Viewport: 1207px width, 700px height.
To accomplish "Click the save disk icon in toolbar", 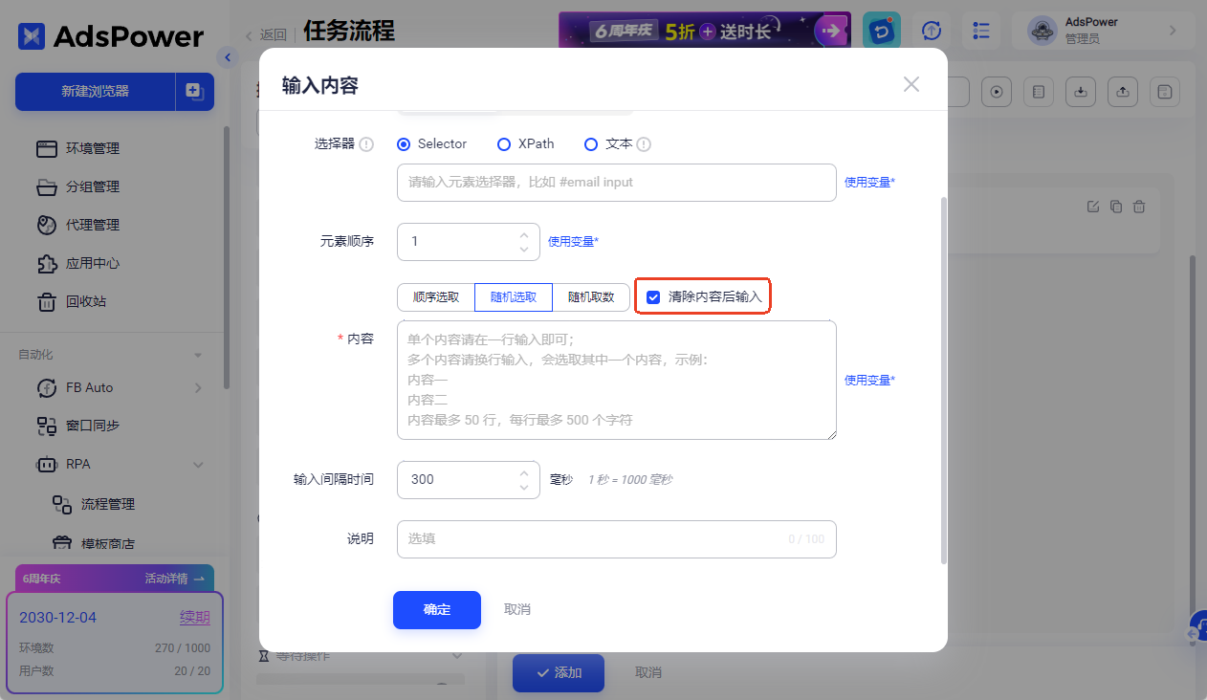I will point(1165,92).
